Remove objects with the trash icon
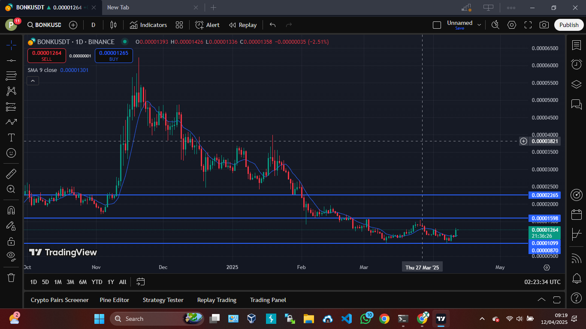The height and width of the screenshot is (329, 586). [x=11, y=277]
